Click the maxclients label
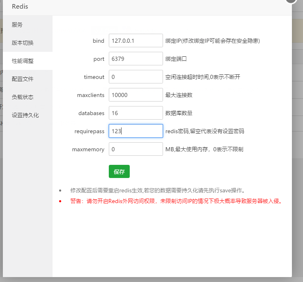This screenshot has height=282, width=303. tap(91, 95)
